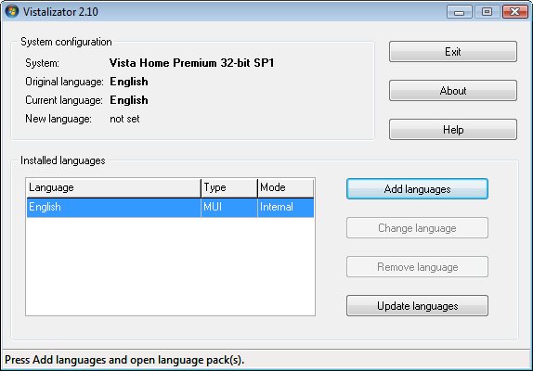Image resolution: width=533 pixels, height=371 pixels.
Task: Close the Vistalizator window
Action: click(x=515, y=12)
